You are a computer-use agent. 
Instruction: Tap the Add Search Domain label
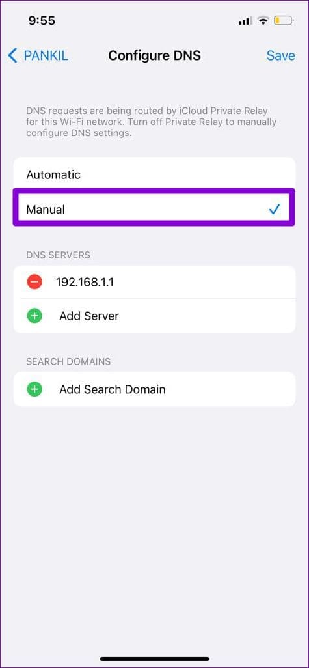[113, 389]
